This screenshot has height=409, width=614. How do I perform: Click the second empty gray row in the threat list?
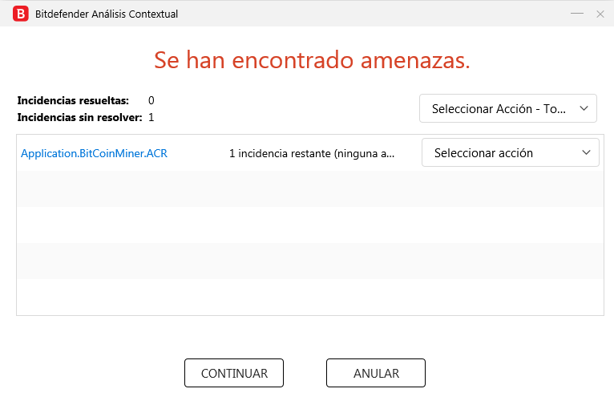309,261
